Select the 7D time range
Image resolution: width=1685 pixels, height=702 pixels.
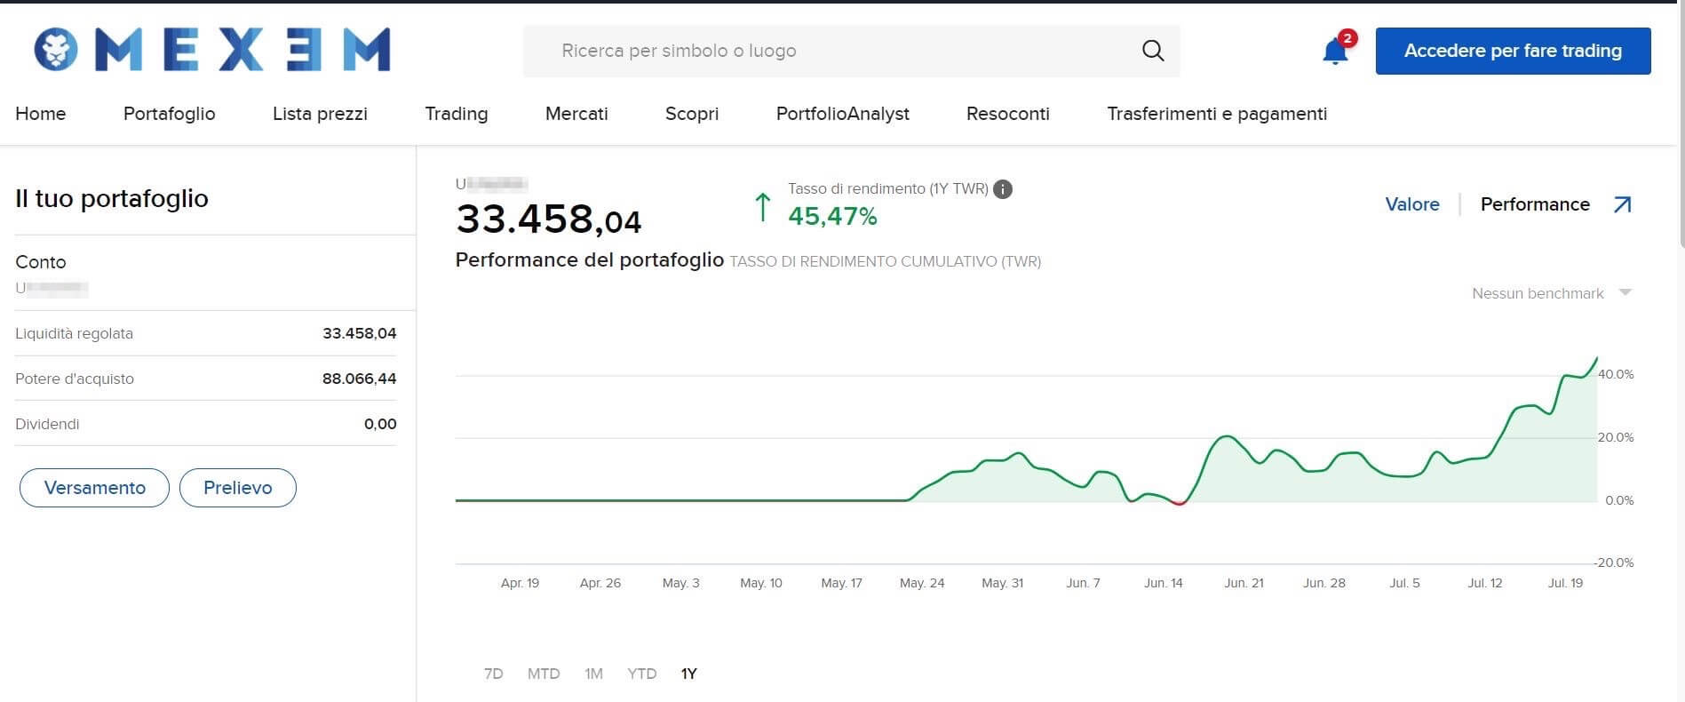tap(493, 674)
